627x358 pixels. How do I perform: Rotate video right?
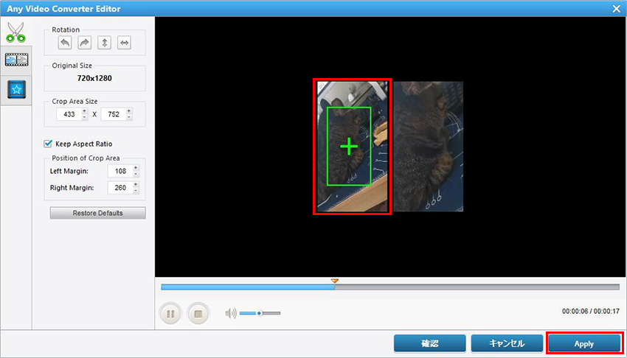[85, 43]
